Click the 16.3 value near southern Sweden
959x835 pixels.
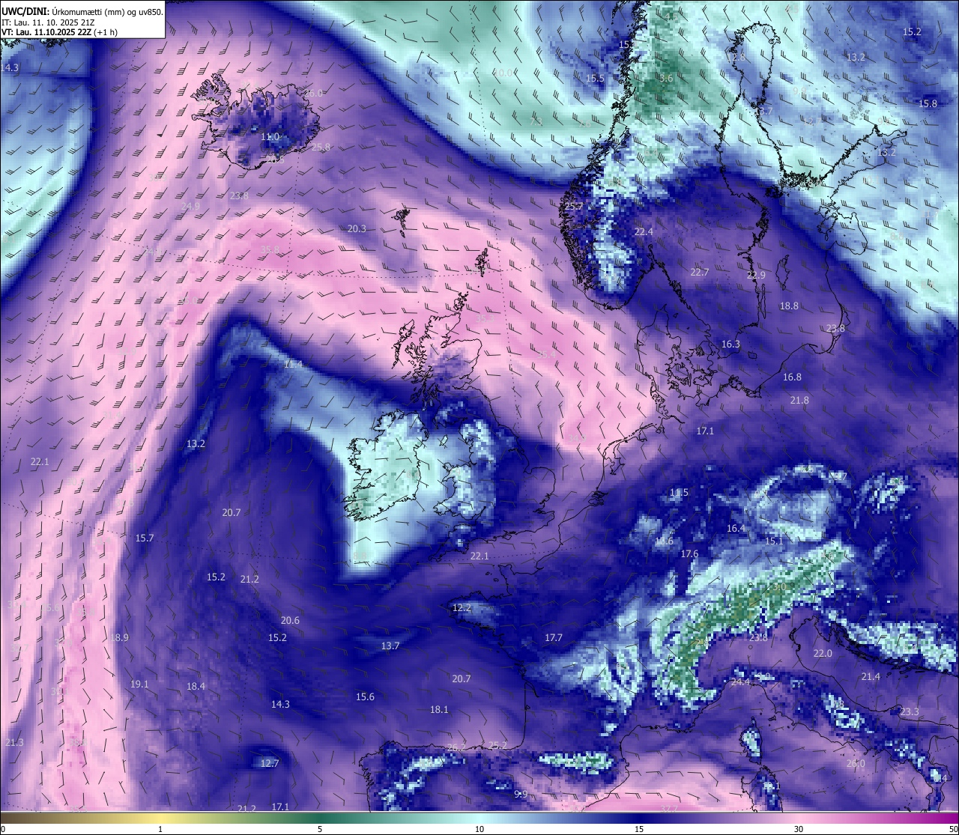pyautogui.click(x=730, y=344)
